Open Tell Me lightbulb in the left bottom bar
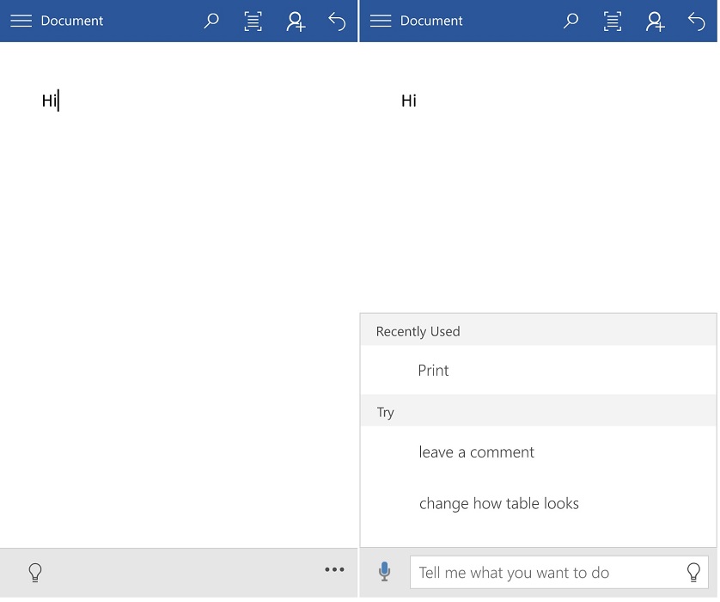This screenshot has height=602, width=720. click(35, 572)
